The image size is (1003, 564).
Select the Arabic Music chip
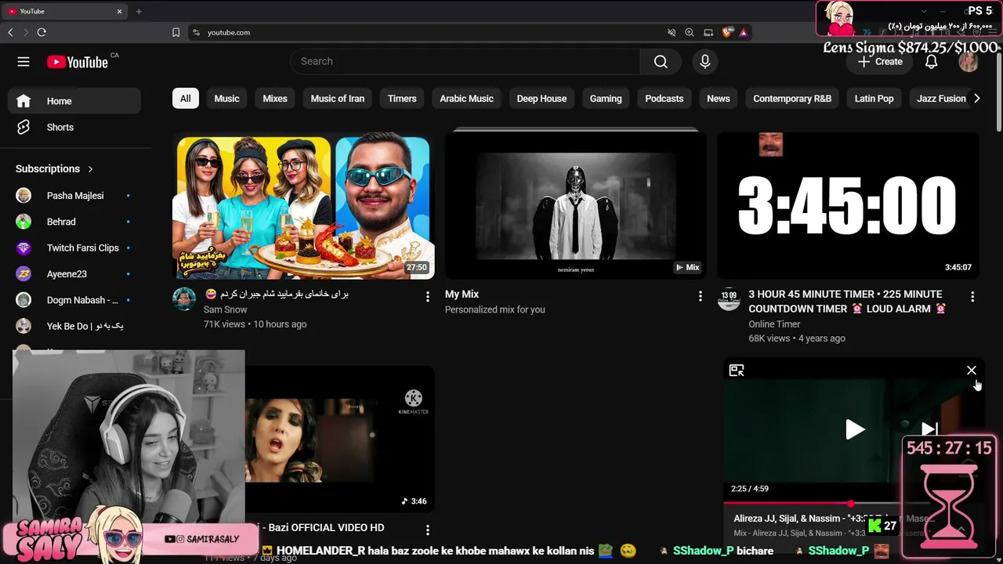pos(466,99)
